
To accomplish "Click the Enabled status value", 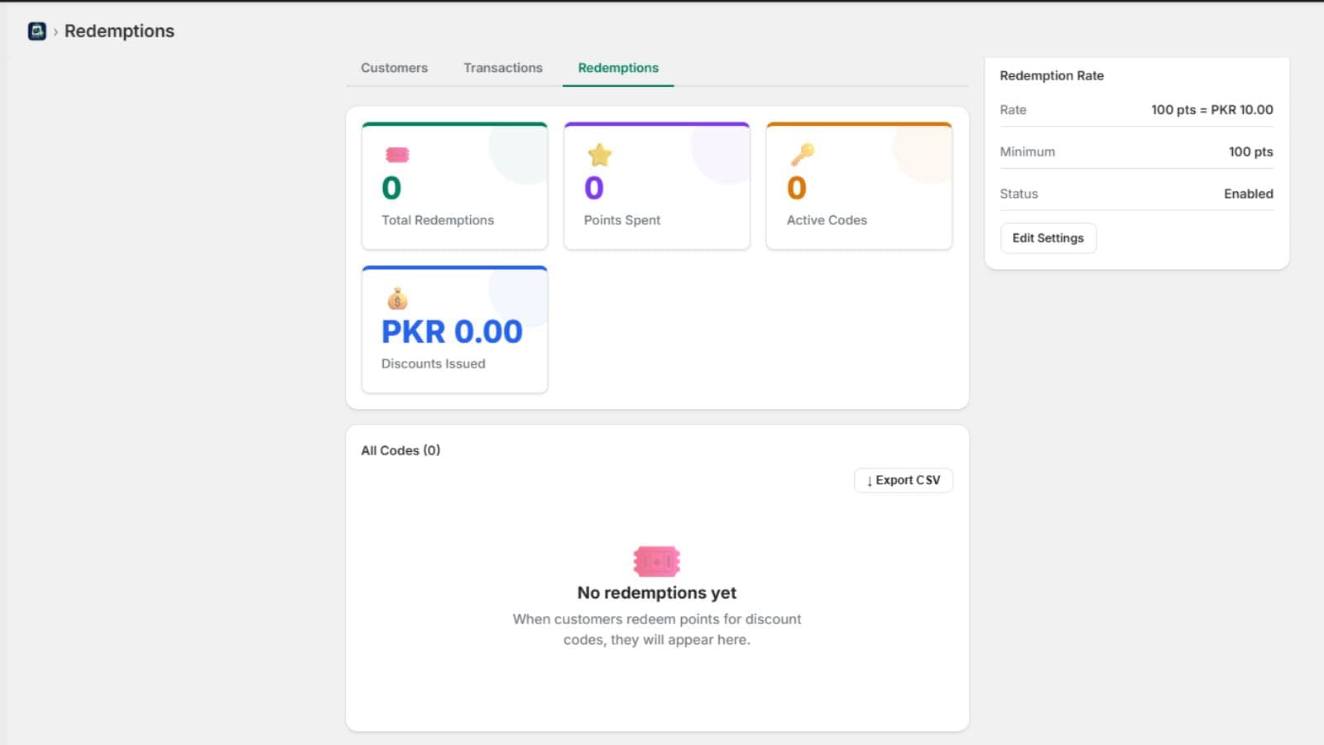I will [x=1249, y=194].
